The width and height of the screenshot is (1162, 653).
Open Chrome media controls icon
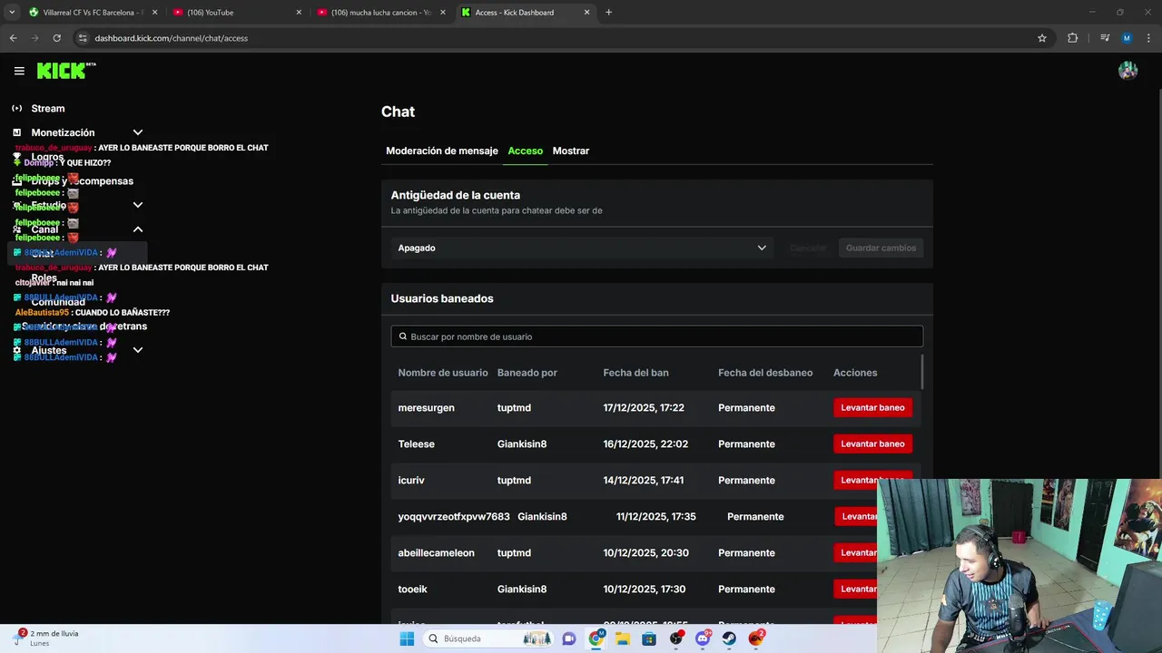1105,38
